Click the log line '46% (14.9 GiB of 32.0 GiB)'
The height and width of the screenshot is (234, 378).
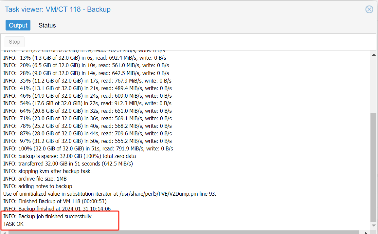click(x=87, y=96)
